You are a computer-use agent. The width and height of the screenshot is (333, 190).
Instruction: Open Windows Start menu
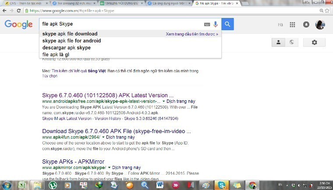[x=7, y=185]
